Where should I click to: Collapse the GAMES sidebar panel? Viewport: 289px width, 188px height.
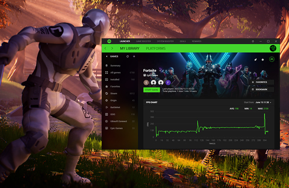point(106,56)
